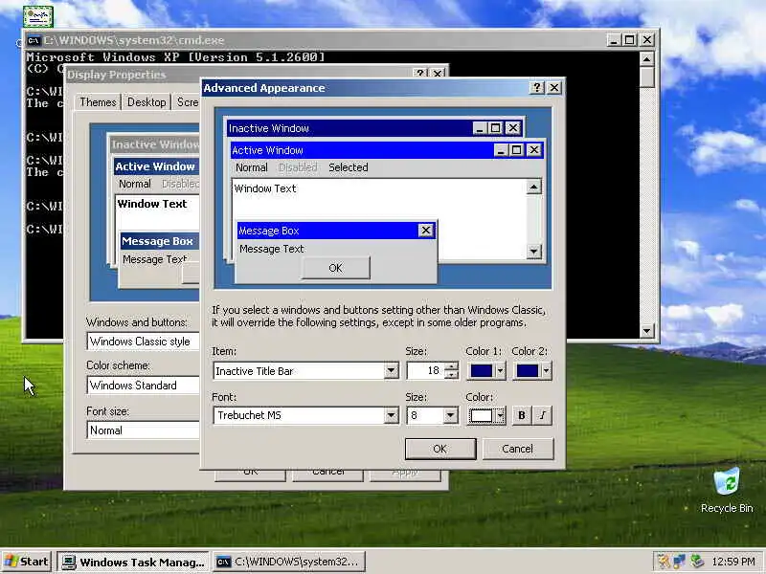Click the first system tray icon
The image size is (766, 574).
pyautogui.click(x=664, y=562)
